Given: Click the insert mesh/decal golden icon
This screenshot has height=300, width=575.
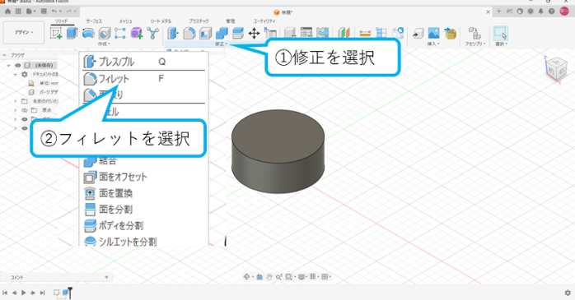Looking at the screenshot, I should tap(450, 34).
